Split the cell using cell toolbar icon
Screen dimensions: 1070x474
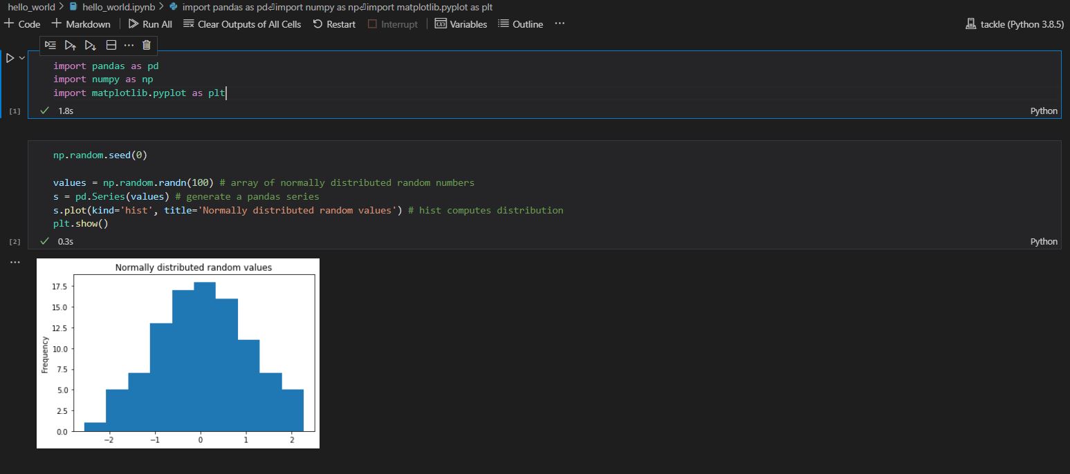[111, 45]
